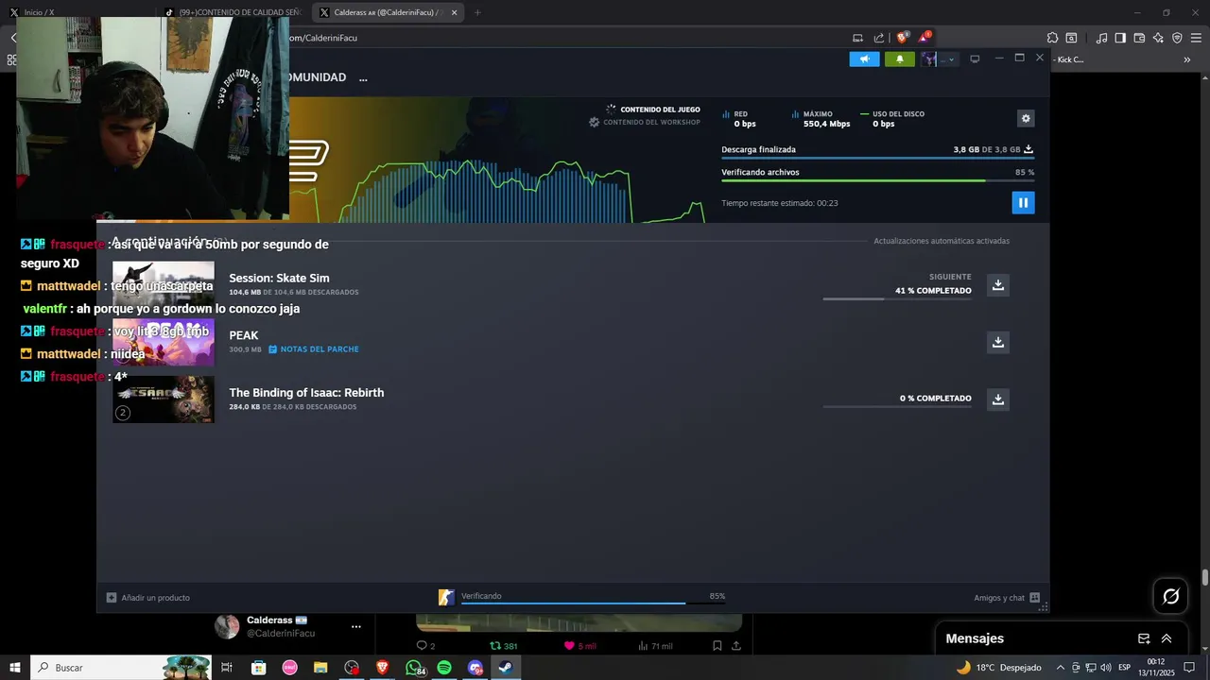The width and height of the screenshot is (1210, 680).
Task: Open Steam download settings gear
Action: pos(1026,118)
